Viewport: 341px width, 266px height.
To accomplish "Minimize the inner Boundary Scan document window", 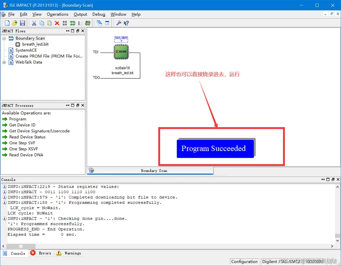I will tap(326, 14).
